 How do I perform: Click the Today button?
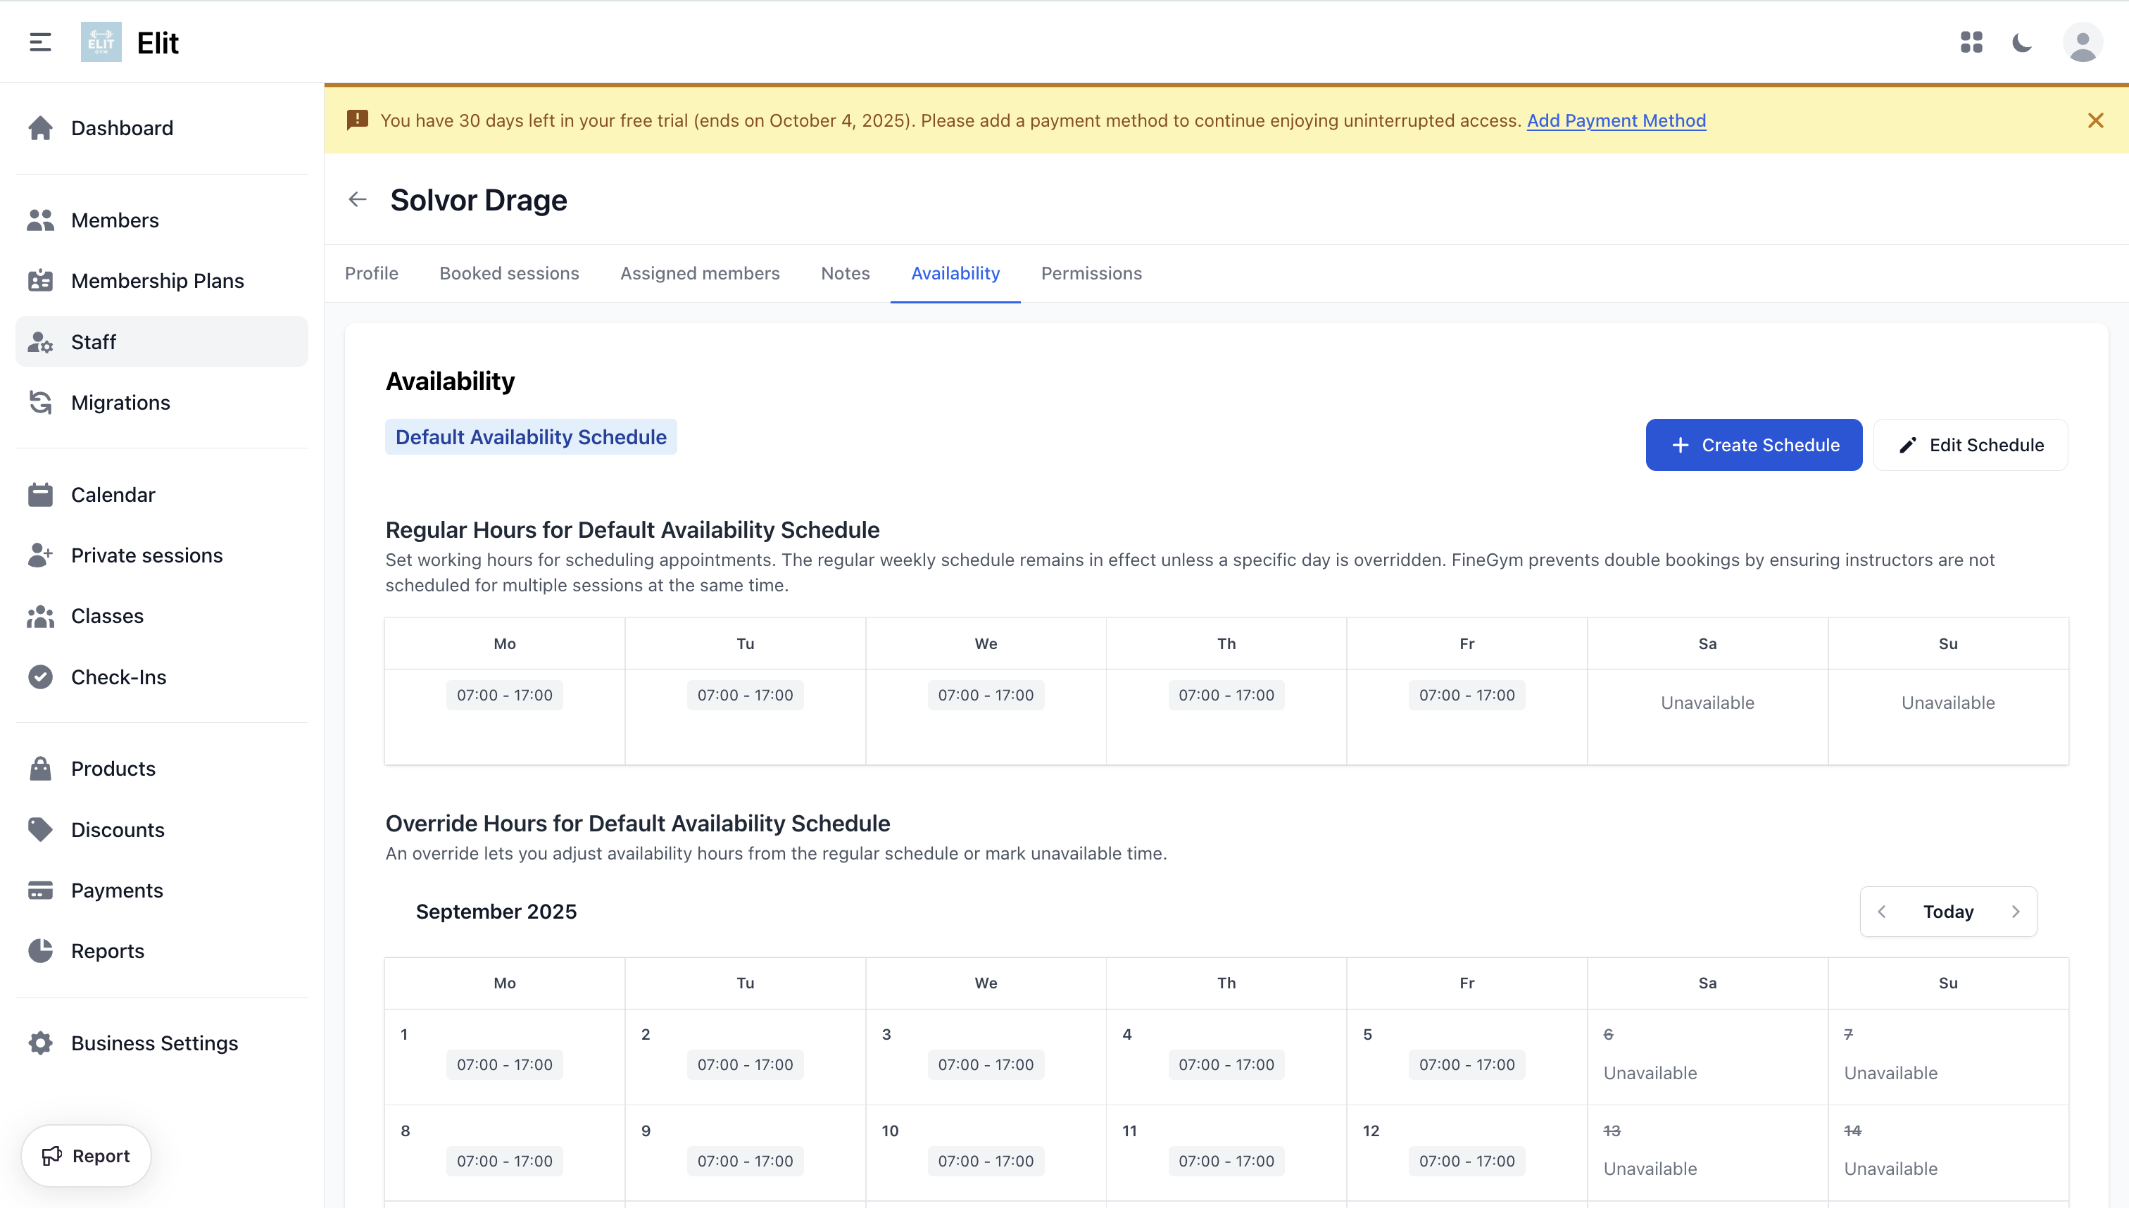[1948, 912]
